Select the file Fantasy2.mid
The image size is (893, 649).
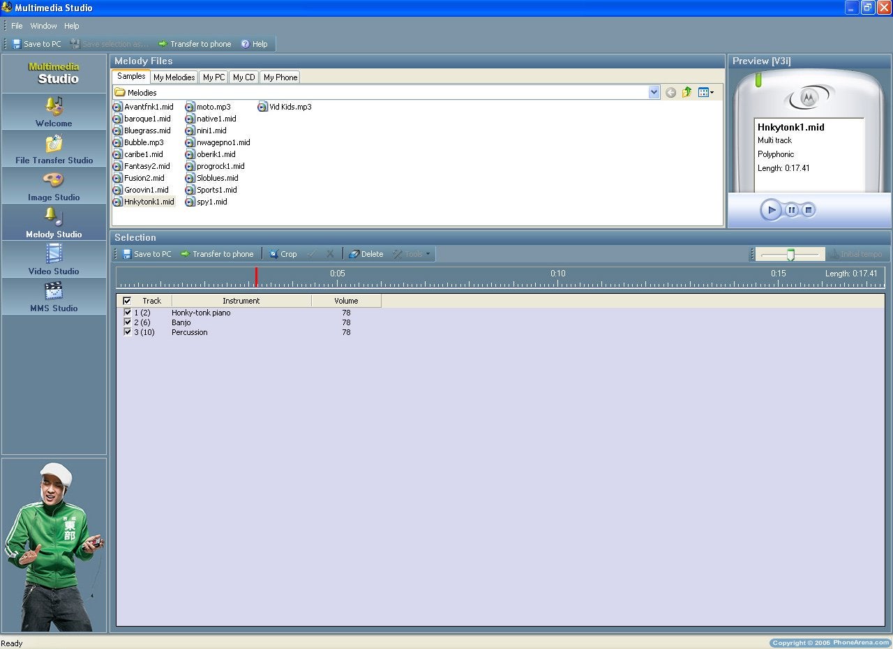pos(142,166)
